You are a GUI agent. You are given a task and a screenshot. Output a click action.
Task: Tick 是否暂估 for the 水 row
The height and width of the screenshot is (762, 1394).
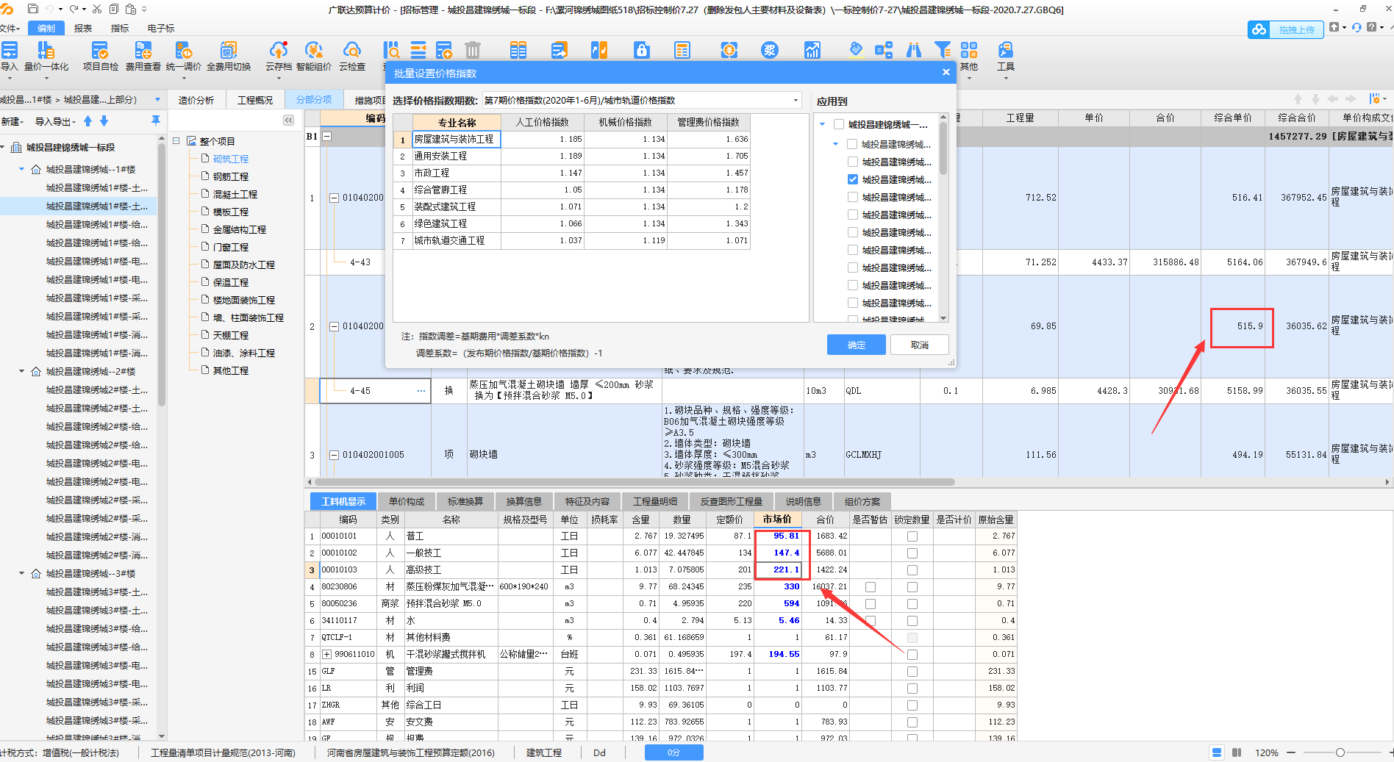871,621
